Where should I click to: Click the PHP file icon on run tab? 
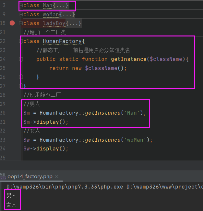3,176
